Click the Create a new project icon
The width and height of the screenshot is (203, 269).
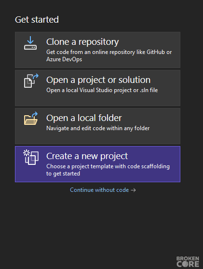coord(31,157)
